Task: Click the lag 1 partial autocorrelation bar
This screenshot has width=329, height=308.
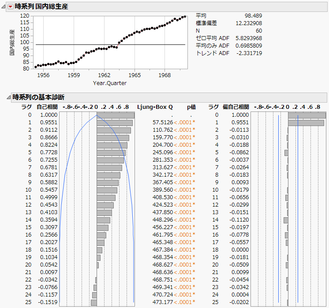Action: (x=306, y=123)
